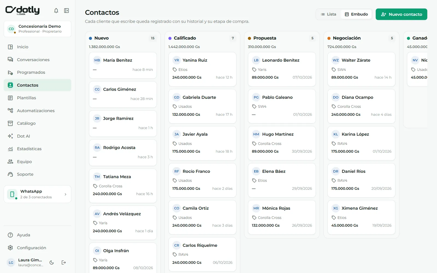
Task: Click the Soporte headset icon
Action: click(10, 174)
